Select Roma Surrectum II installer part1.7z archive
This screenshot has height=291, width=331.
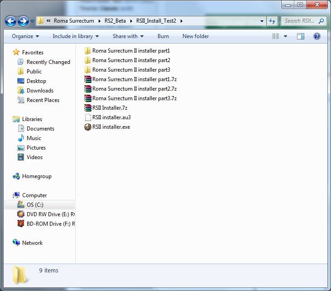coord(134,79)
